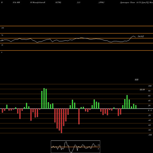Click the 'JPM-J' ticker symbol in header

(x=102, y=2)
